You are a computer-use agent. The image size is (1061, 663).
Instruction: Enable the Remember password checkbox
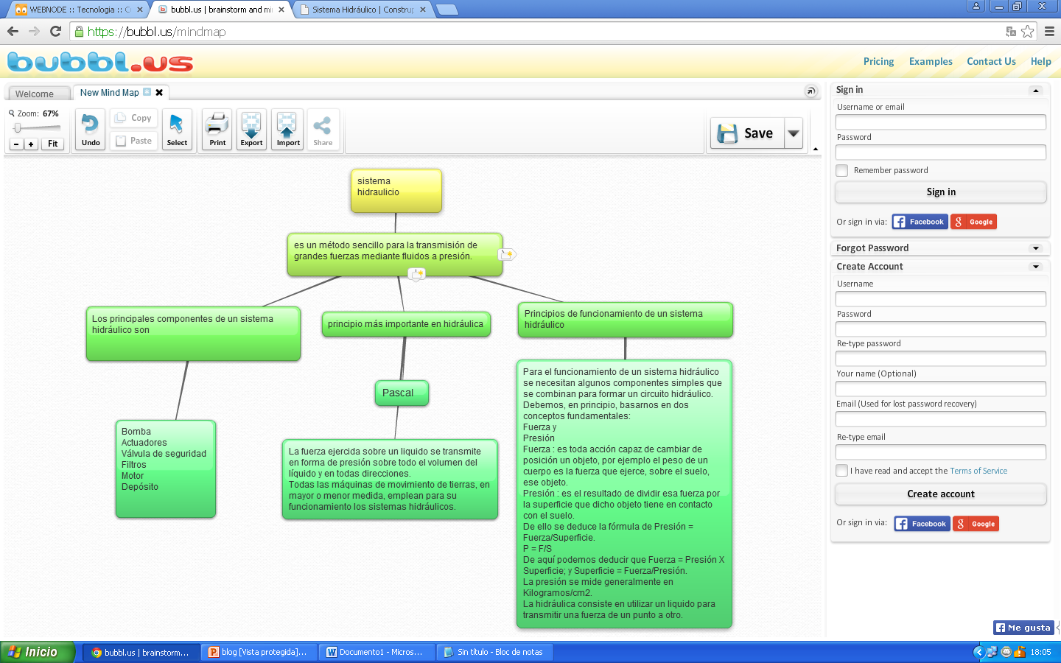point(842,171)
